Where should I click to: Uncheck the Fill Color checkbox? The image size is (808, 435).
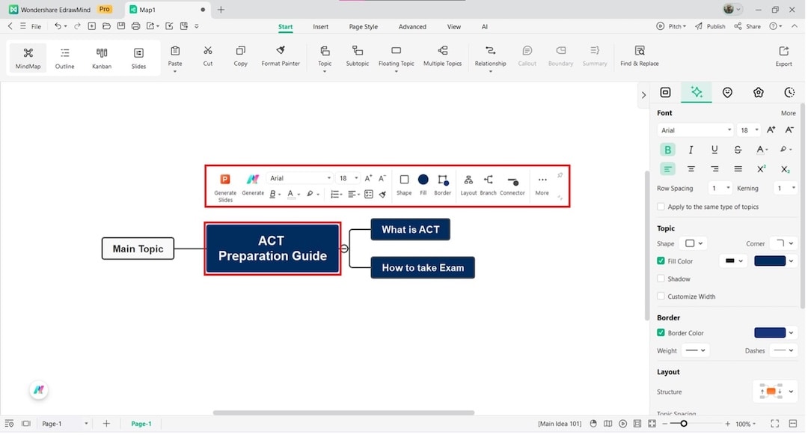coord(661,261)
